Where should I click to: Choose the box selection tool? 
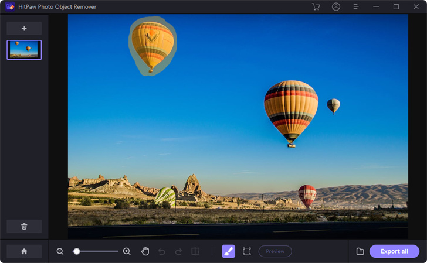pos(247,251)
